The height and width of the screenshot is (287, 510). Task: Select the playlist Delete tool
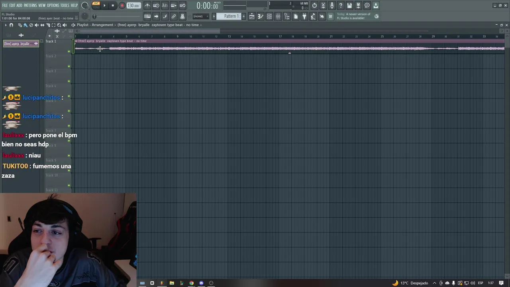31,25
